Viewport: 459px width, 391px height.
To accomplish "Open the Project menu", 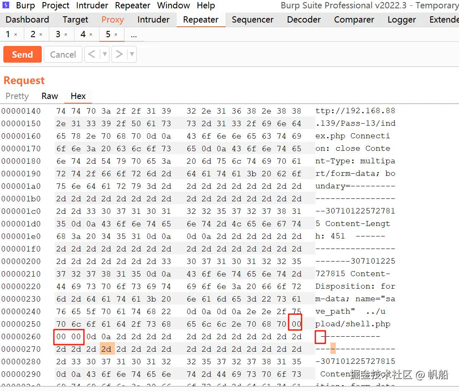I will tap(56, 5).
